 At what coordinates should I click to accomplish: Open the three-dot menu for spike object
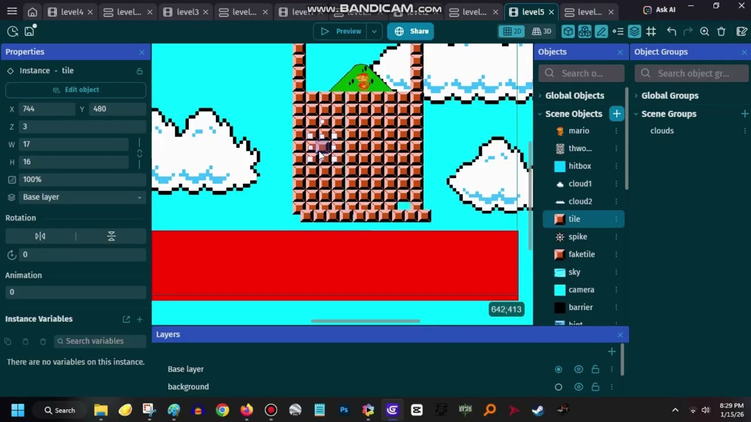pos(616,237)
